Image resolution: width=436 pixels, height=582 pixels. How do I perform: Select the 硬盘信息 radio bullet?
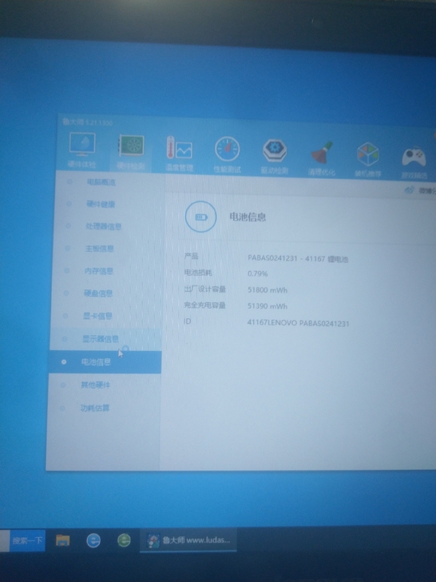tap(66, 293)
